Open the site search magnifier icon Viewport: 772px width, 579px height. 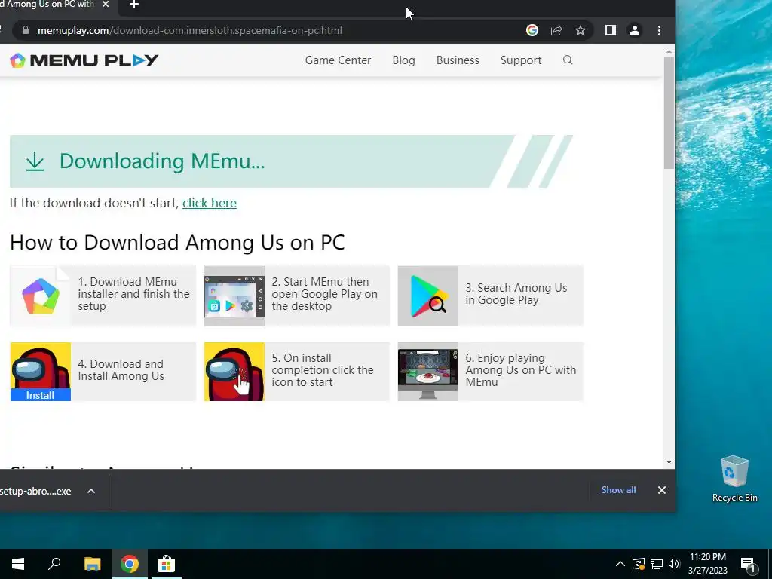pyautogui.click(x=568, y=60)
